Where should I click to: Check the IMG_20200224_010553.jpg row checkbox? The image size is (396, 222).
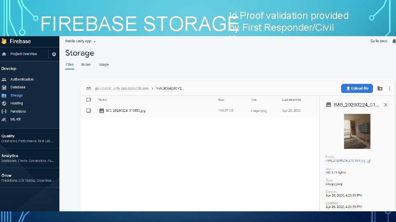click(89, 111)
